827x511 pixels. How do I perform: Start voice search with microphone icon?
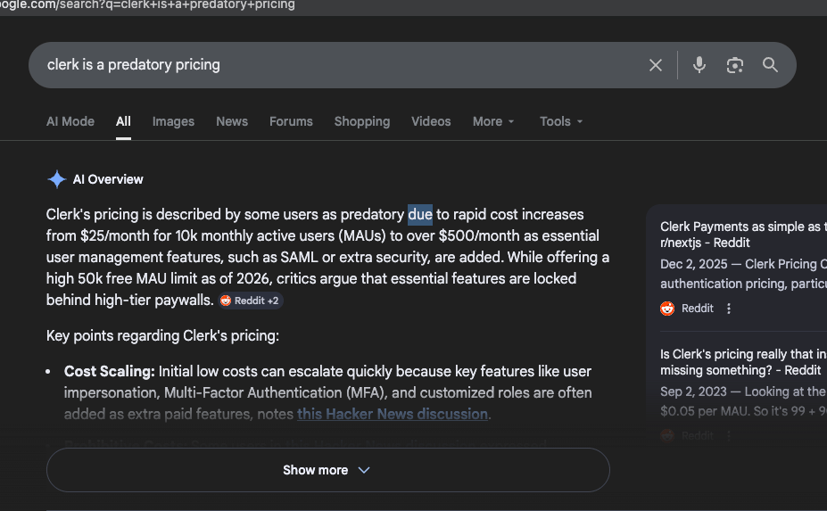click(699, 65)
